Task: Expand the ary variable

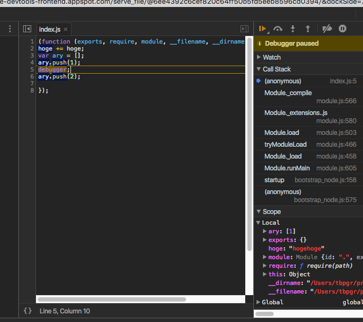Action: [x=265, y=231]
